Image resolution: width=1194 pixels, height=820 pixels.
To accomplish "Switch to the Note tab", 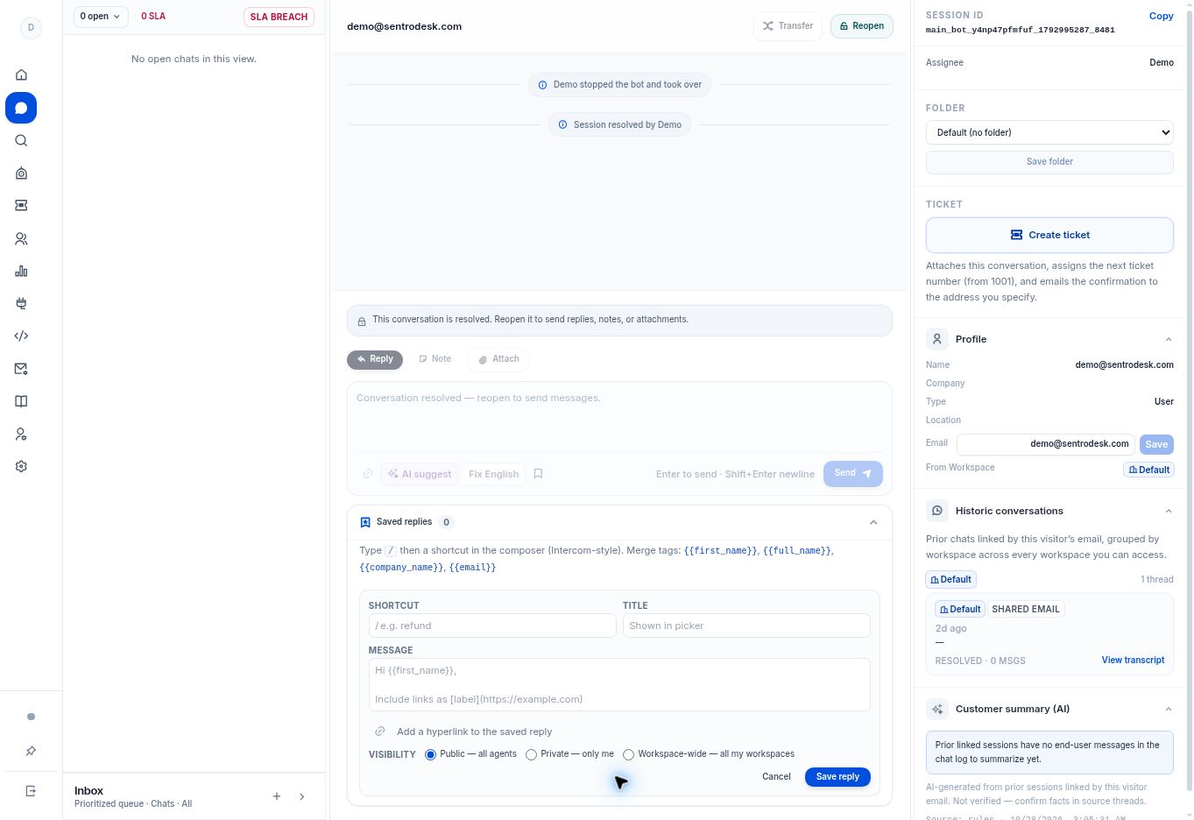I will point(435,359).
